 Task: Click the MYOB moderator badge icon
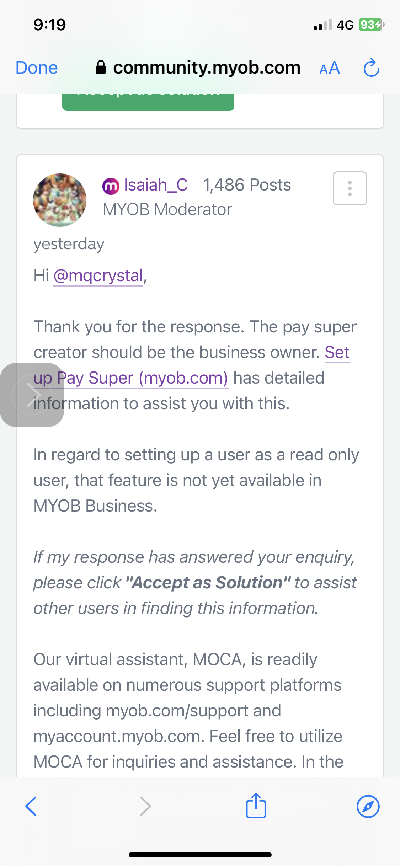tap(111, 186)
